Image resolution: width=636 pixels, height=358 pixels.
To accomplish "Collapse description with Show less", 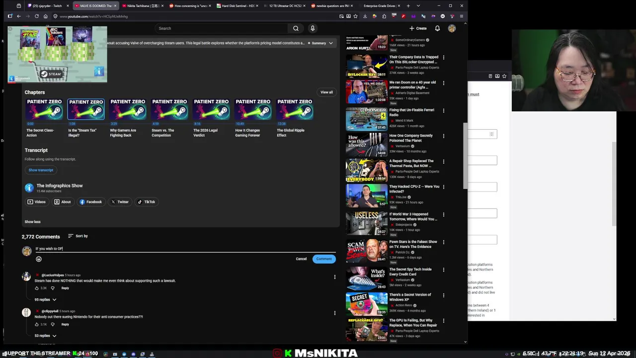I will (33, 222).
